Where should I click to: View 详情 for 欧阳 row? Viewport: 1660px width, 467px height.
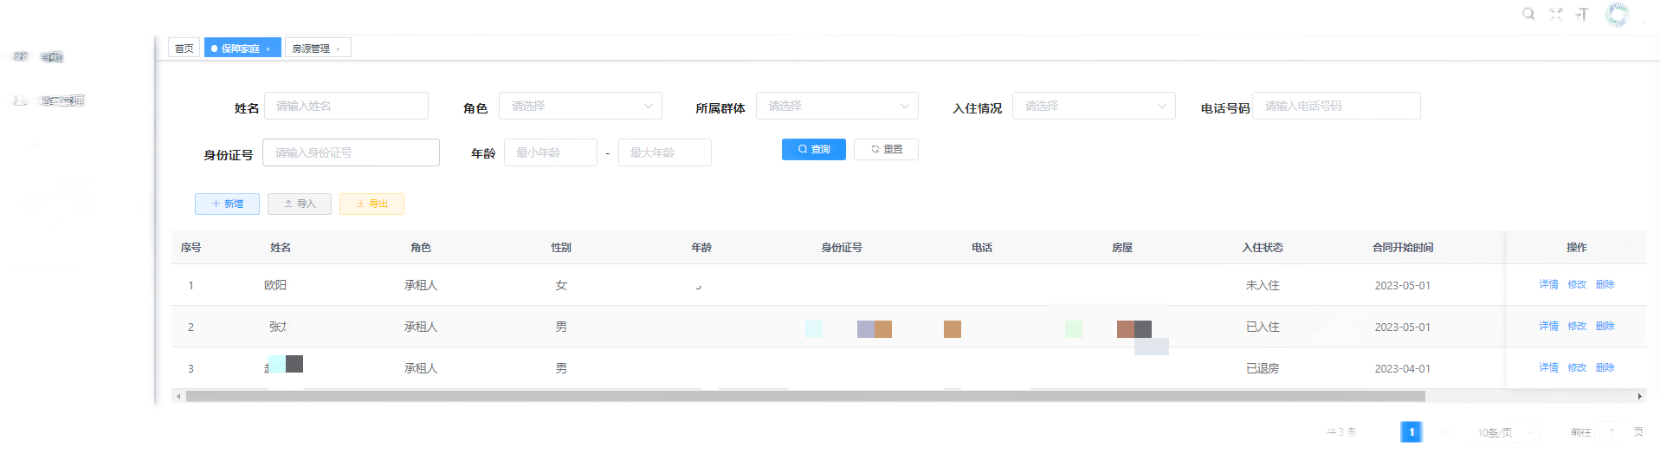[1548, 284]
